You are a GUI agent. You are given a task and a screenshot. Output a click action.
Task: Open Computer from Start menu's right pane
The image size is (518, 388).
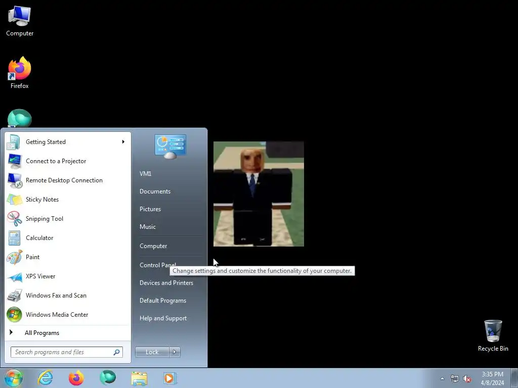pos(153,246)
